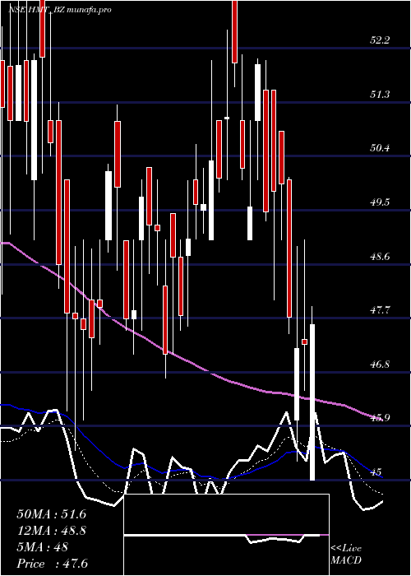Click the 52.2 price axis label

pyautogui.click(x=380, y=40)
